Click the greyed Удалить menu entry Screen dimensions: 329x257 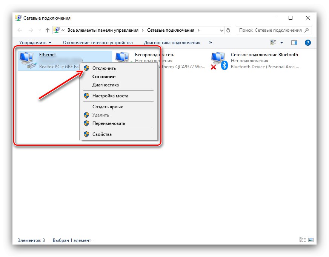[118, 115]
